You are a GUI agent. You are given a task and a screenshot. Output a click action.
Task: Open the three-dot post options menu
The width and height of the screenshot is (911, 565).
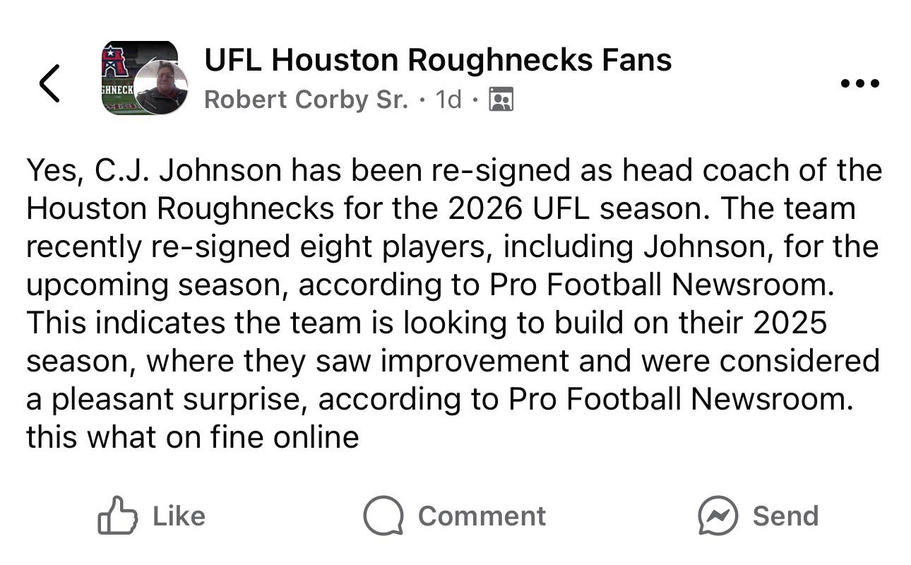pyautogui.click(x=860, y=83)
